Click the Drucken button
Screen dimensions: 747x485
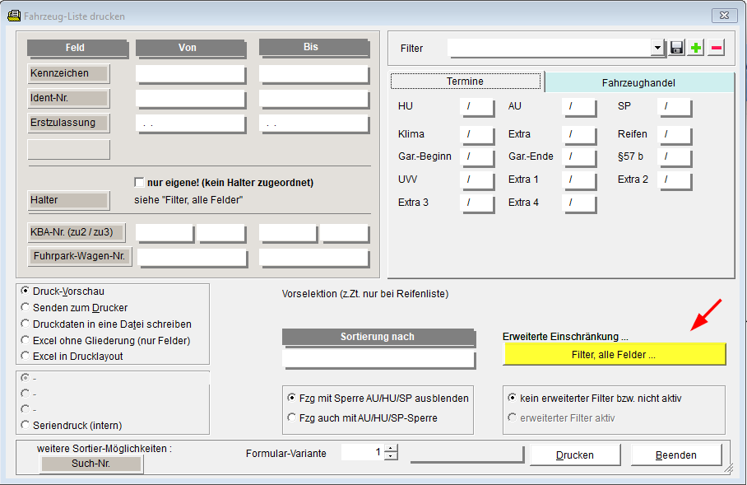pyautogui.click(x=575, y=455)
